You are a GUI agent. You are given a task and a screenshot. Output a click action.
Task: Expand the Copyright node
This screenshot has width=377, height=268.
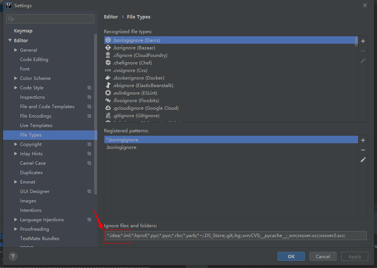tap(15, 144)
